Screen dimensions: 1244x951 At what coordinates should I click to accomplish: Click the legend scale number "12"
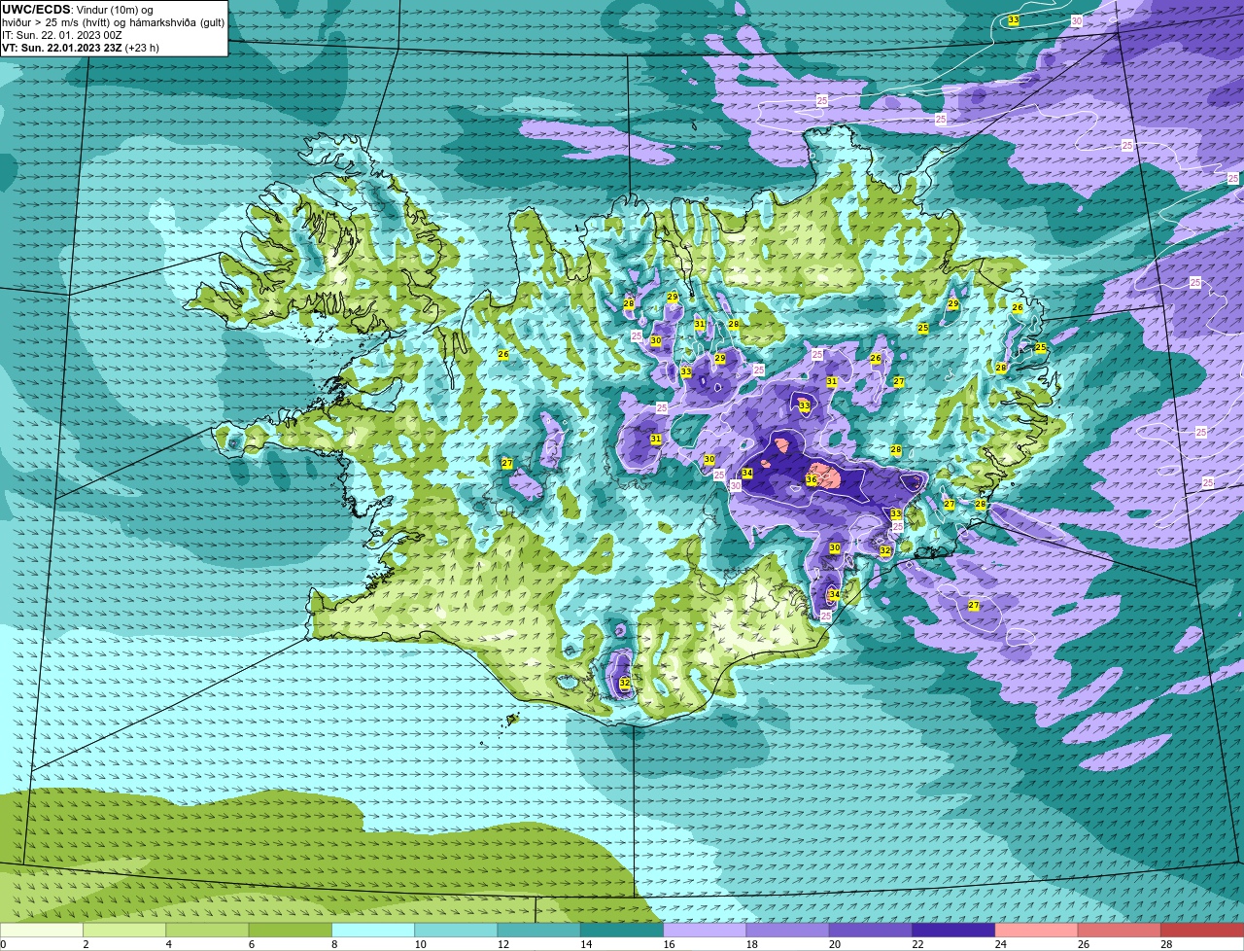pyautogui.click(x=502, y=944)
